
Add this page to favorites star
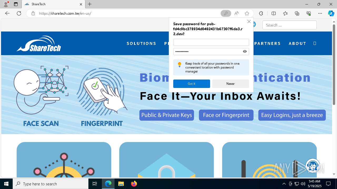point(247,13)
